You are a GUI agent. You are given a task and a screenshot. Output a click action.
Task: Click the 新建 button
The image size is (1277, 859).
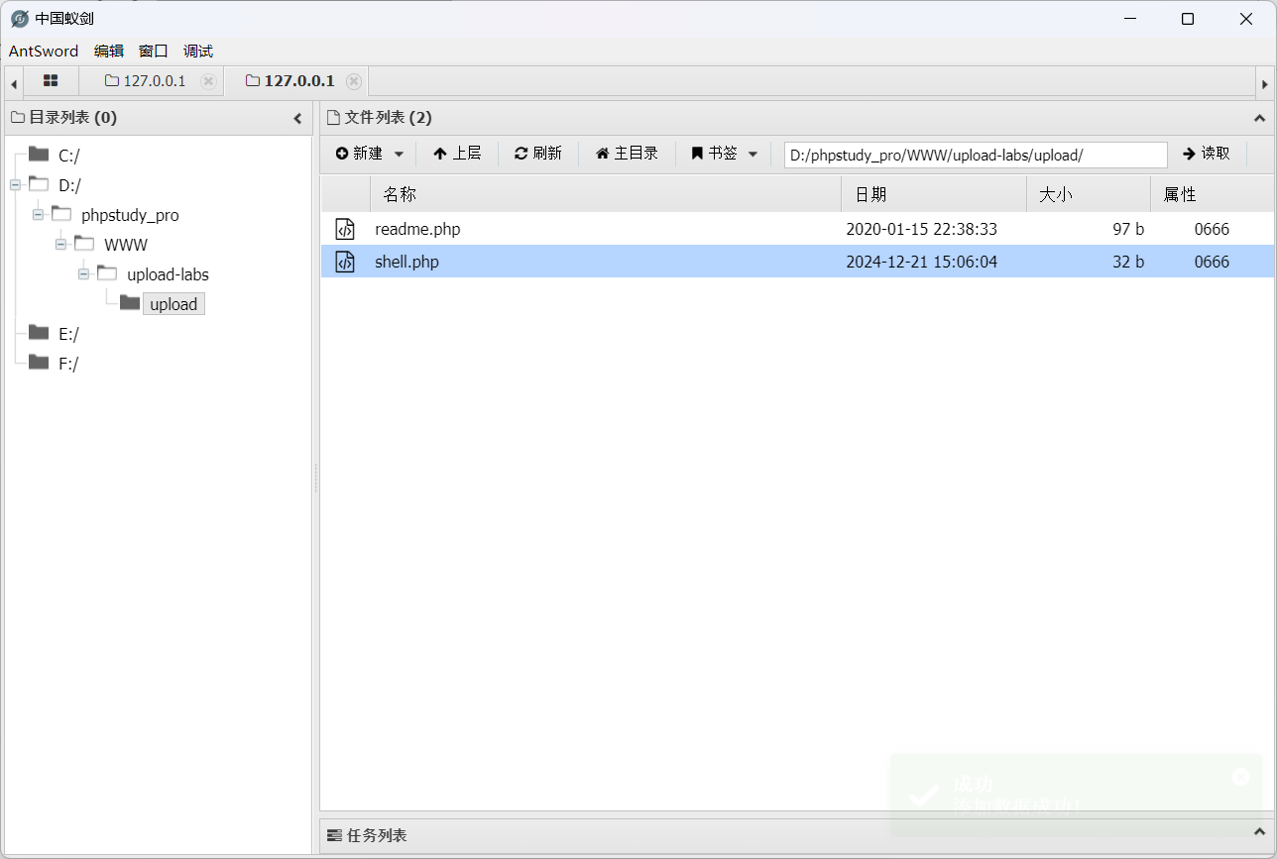[359, 154]
